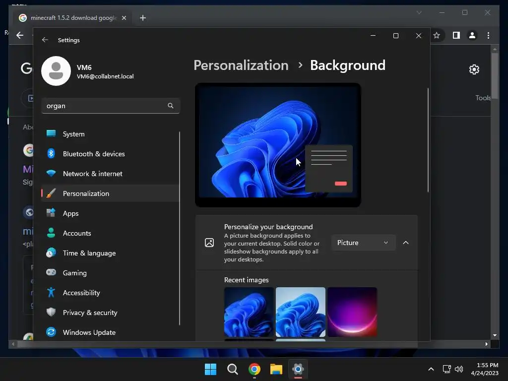Click the Accounts person icon
The width and height of the screenshot is (508, 381).
pos(51,233)
